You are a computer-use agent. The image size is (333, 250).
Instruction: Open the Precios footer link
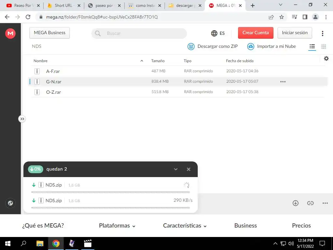click(301, 226)
